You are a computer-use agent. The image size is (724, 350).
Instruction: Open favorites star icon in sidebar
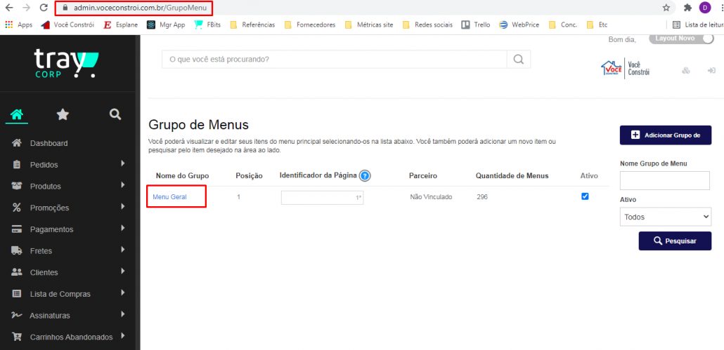pos(63,114)
